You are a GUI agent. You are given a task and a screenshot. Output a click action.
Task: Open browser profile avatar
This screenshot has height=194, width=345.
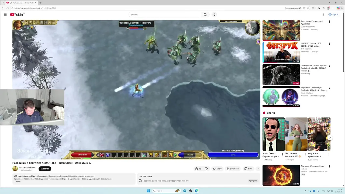[328, 8]
